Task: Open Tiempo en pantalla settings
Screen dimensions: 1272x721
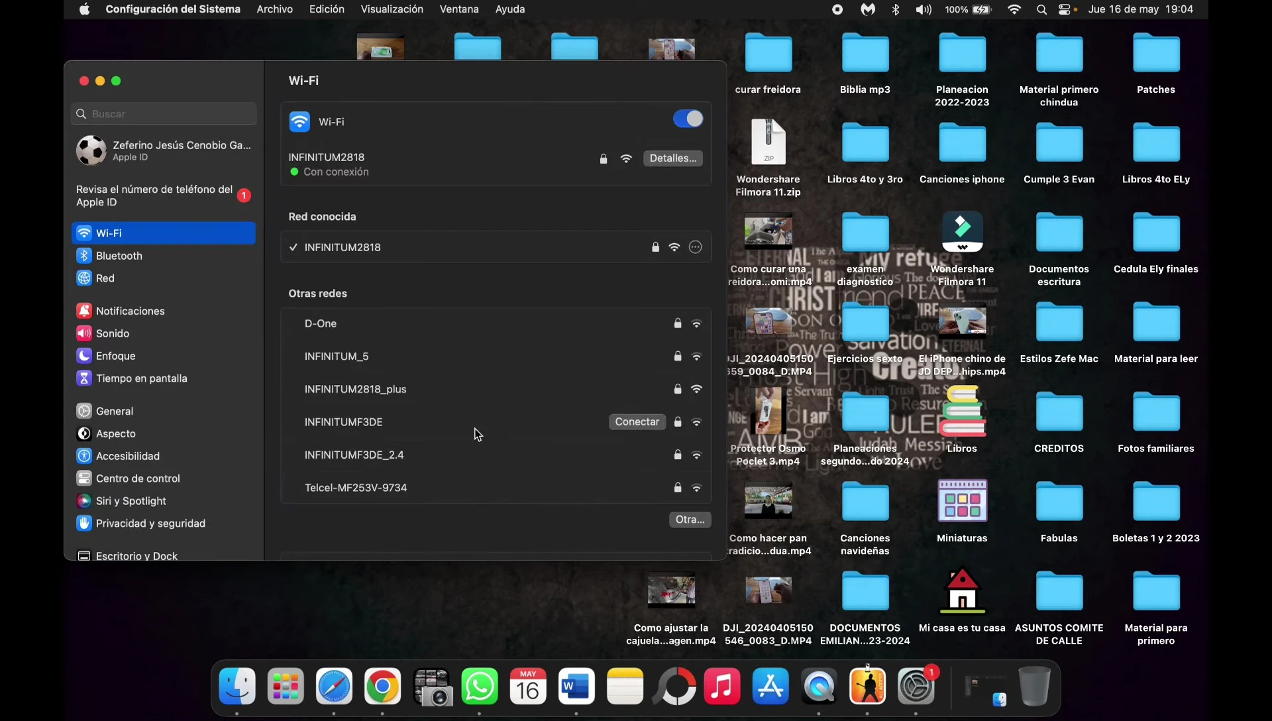Action: tap(164, 378)
